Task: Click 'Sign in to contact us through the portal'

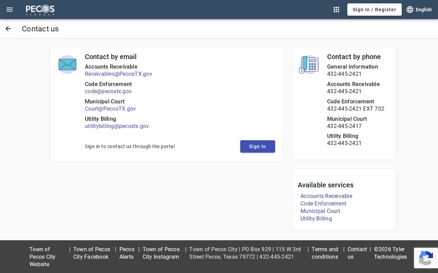Action: tap(130, 146)
